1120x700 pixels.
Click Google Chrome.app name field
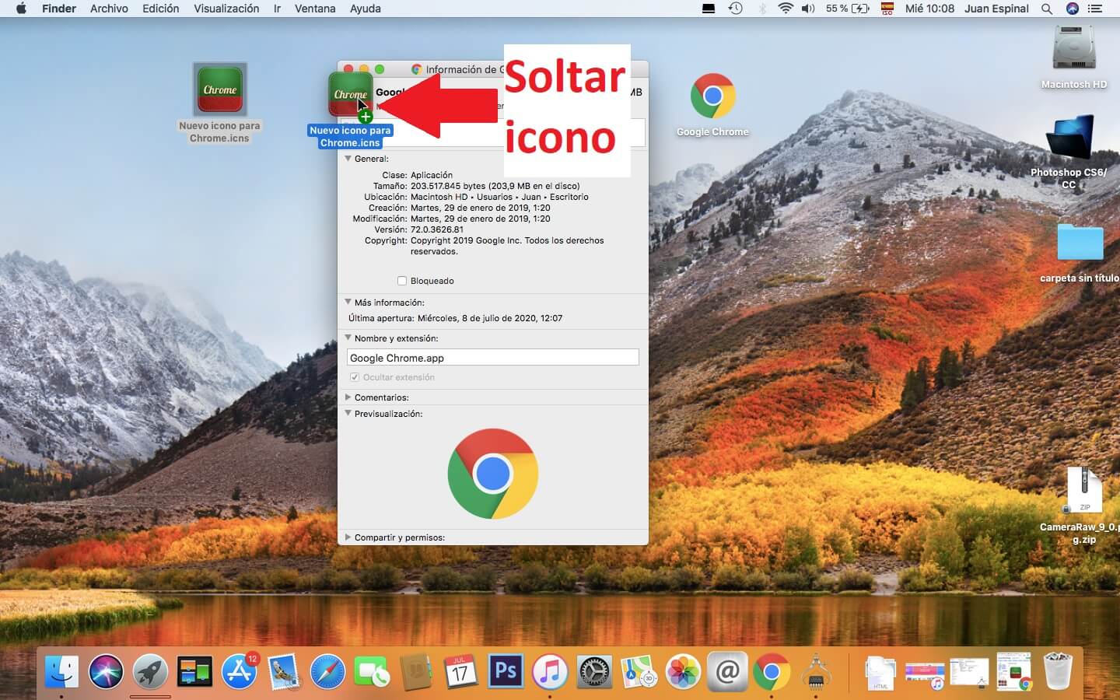coord(492,358)
